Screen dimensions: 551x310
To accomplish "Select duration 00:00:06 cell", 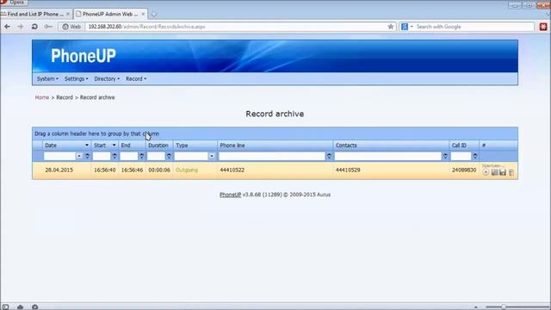I will coord(159,170).
